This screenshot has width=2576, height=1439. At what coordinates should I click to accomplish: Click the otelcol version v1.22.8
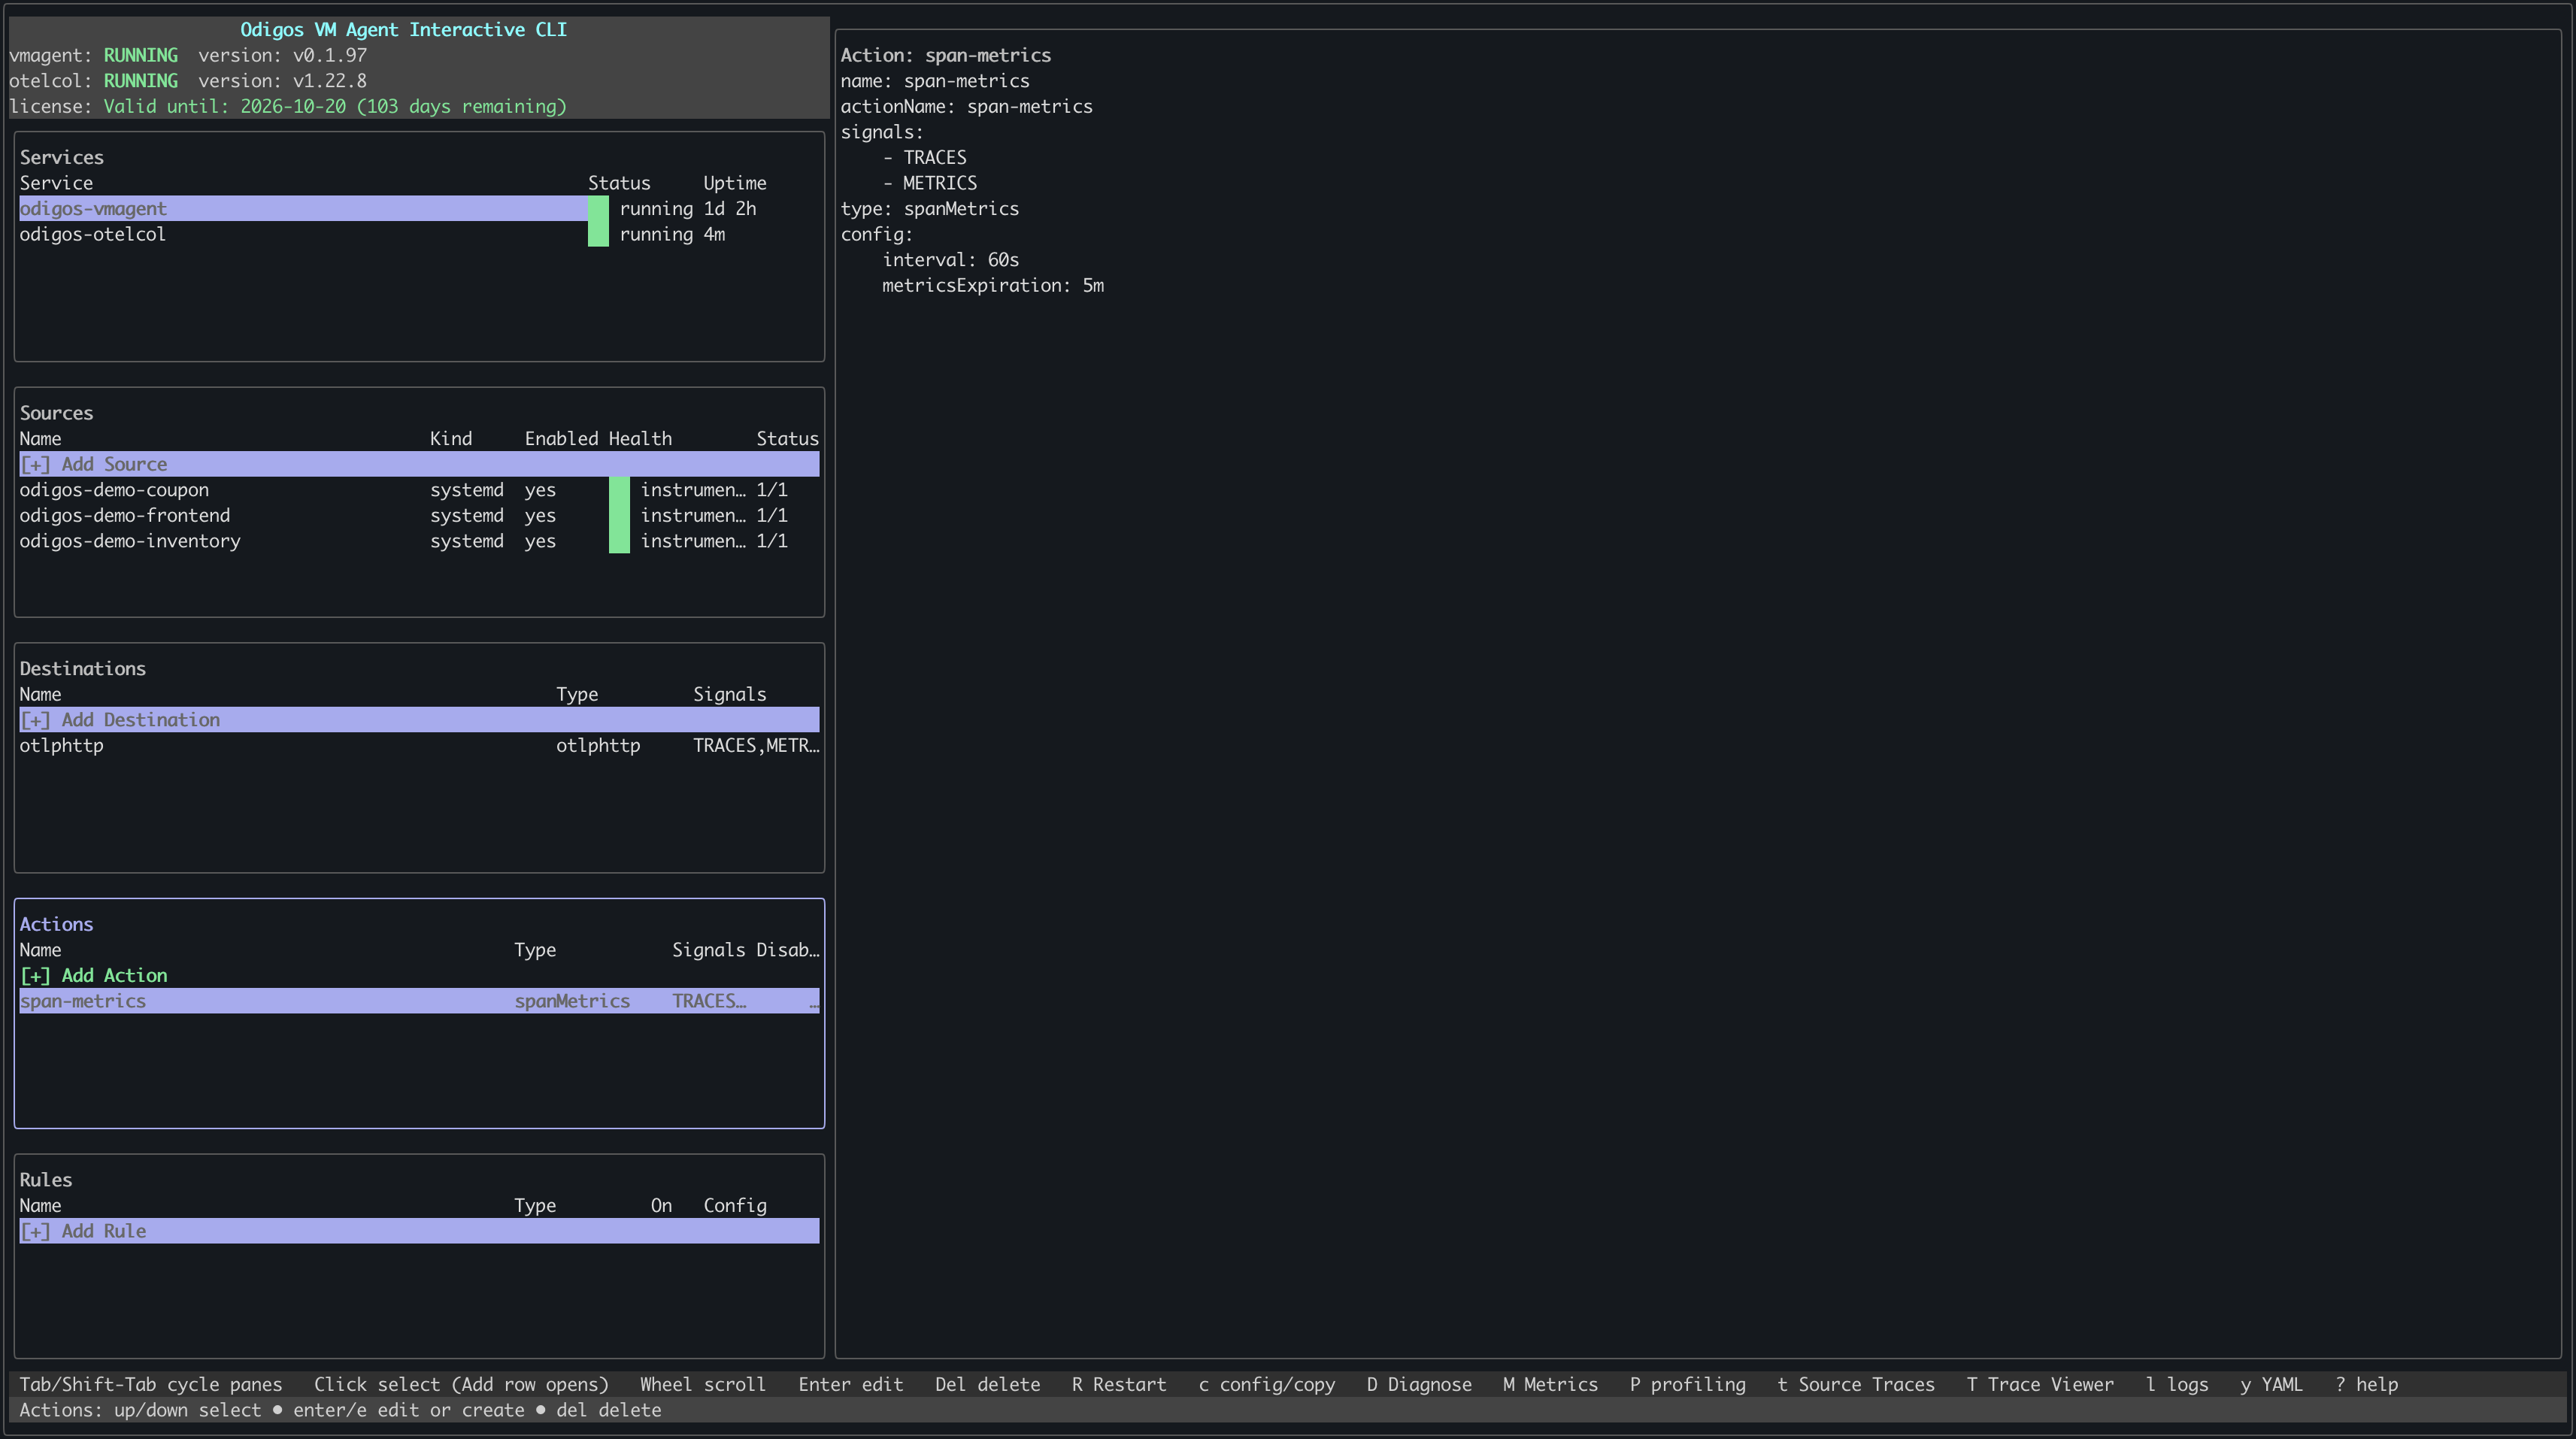(x=283, y=81)
